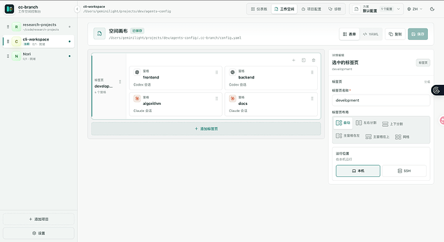
Task: Click the frontend Codex icon
Action: (x=137, y=72)
